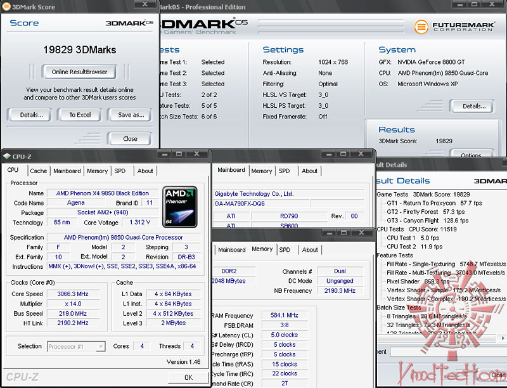Select About tab in the Gigabyte mainboard window

[309, 171]
